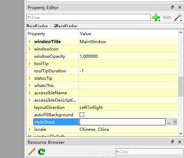Click the green reload resources icon
Viewport: 184px width, 158px height.
pyautogui.click(x=42, y=152)
